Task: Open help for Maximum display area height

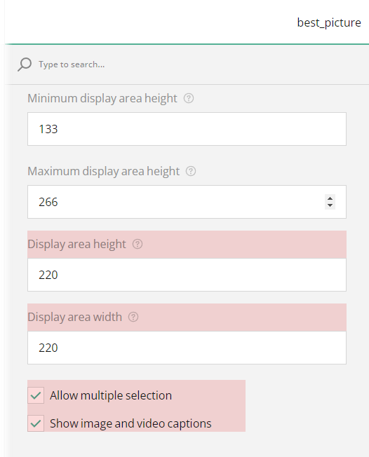Action: point(191,171)
